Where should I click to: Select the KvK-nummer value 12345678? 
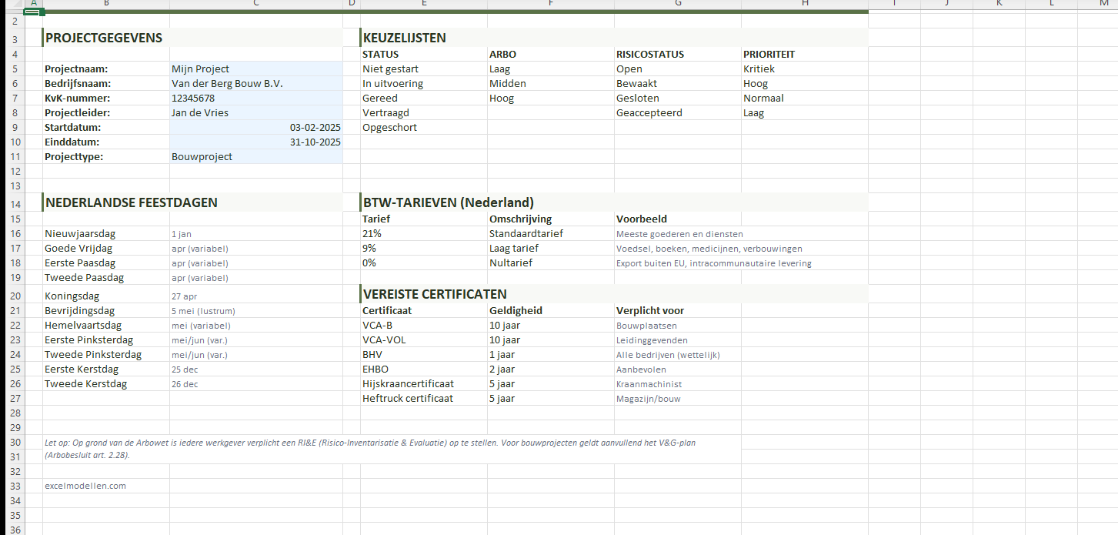(193, 99)
